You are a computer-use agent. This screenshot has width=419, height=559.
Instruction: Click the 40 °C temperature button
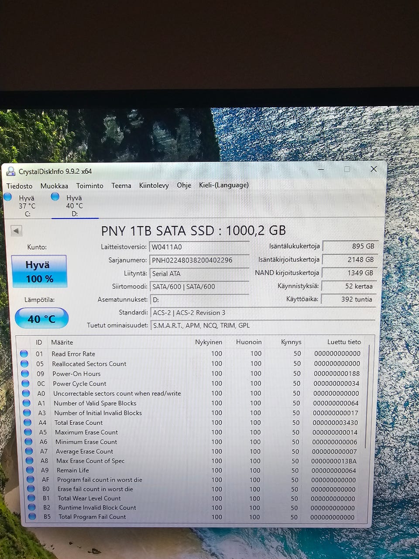[41, 318]
